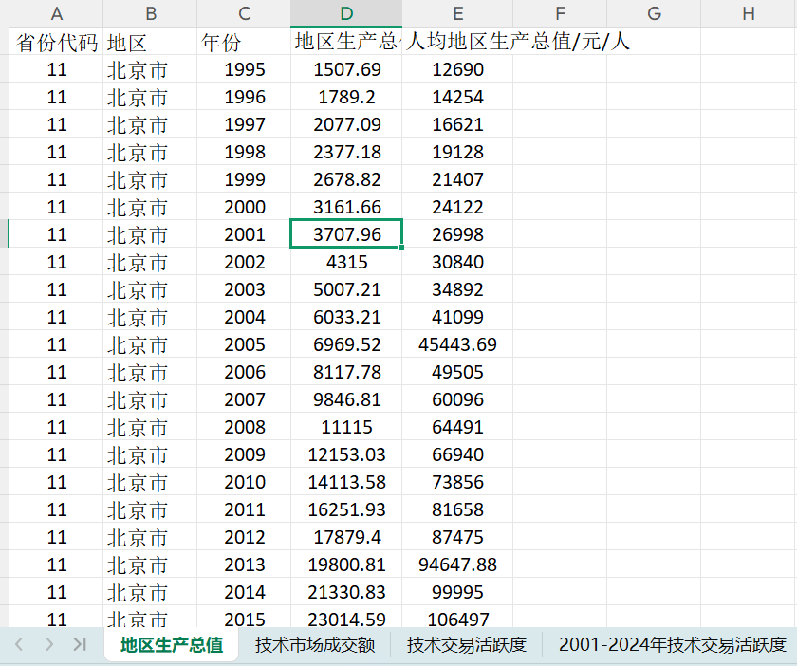Select year cell 2003
Viewport: 797px width, 666px height.
pos(244,288)
